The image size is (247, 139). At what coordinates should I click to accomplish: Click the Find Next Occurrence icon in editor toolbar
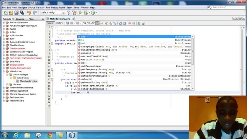pyautogui.click(x=93, y=23)
